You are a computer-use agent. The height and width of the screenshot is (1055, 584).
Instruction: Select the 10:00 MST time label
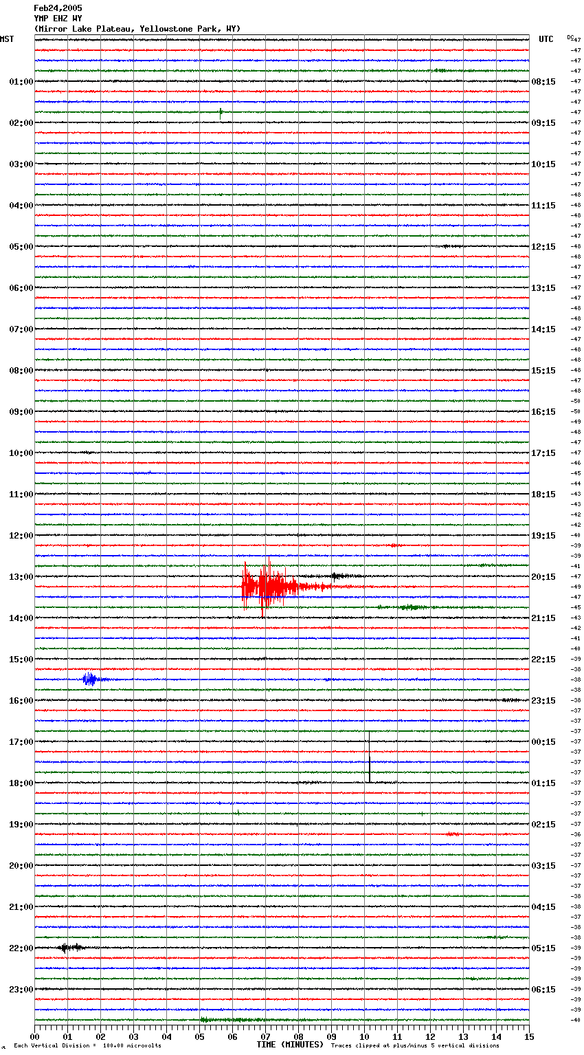[21, 453]
